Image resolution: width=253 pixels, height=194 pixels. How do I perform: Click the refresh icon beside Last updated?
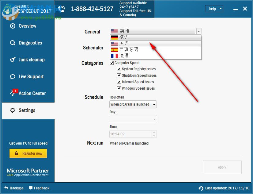coord(201,188)
